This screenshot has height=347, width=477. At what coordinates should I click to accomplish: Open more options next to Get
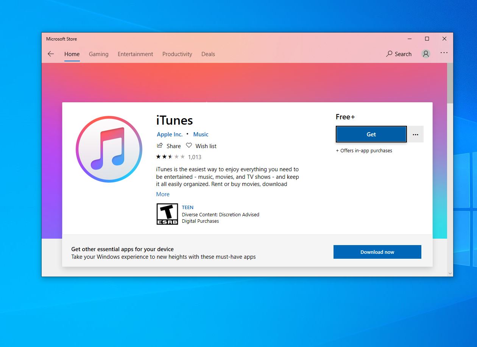point(415,134)
